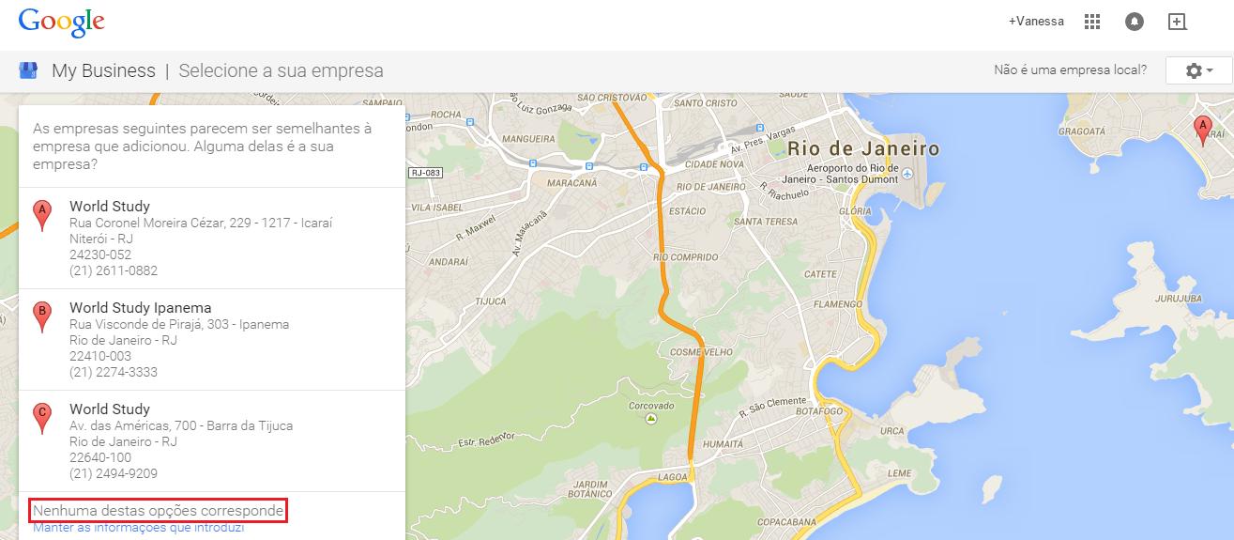Open the +Vanessa profile link

(x=1036, y=22)
